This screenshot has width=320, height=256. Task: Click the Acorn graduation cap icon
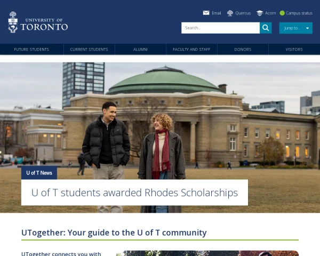260,13
